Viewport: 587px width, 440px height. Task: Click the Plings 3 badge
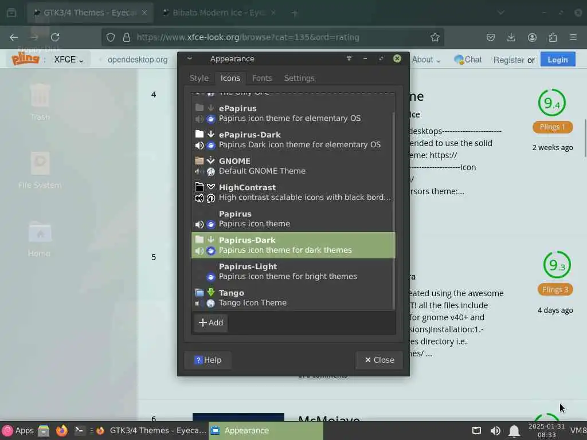pos(555,289)
